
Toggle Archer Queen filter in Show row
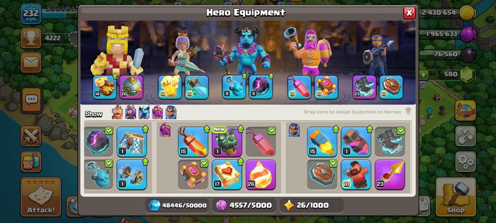point(131,112)
